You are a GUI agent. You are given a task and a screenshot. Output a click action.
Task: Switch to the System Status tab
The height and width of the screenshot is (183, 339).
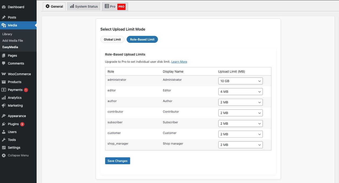coord(83,6)
